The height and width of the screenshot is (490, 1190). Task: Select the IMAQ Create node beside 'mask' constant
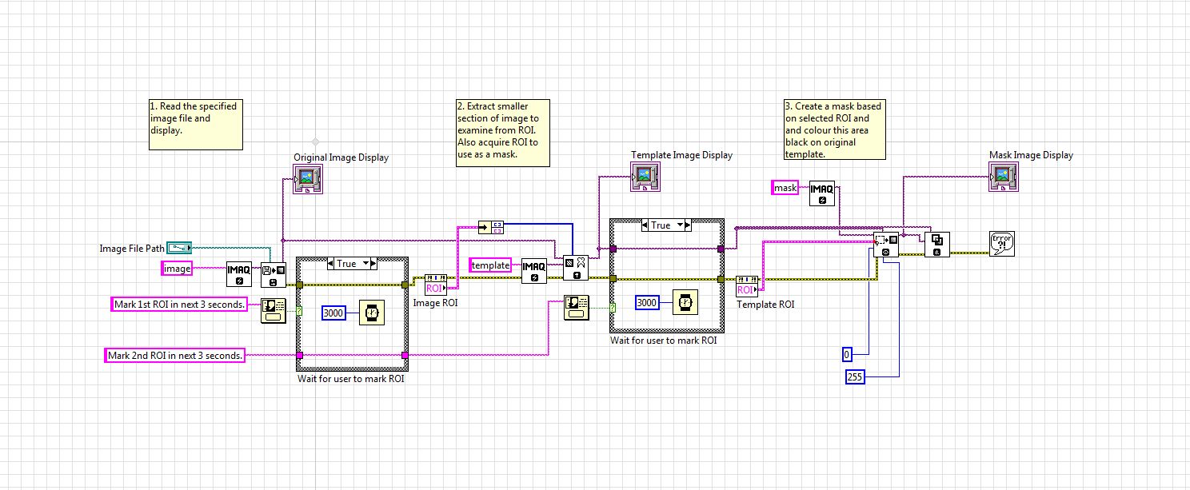(822, 193)
